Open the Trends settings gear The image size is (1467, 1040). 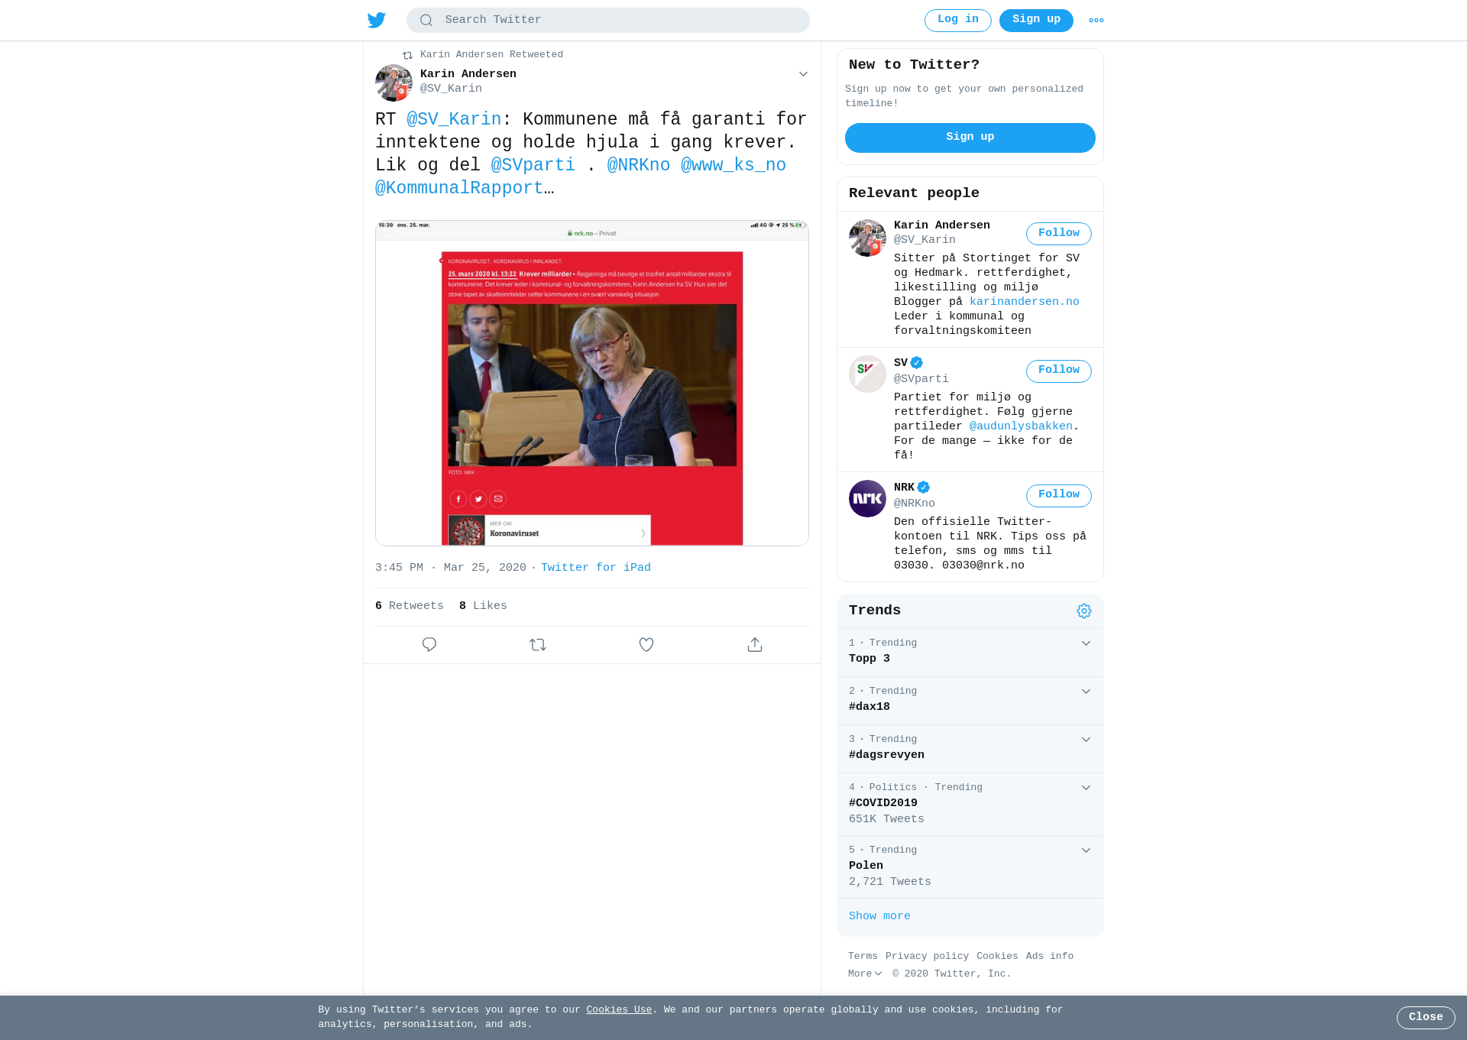[x=1084, y=611]
